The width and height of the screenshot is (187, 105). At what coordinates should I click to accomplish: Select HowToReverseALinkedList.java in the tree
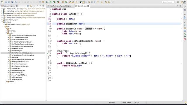coord(22,53)
